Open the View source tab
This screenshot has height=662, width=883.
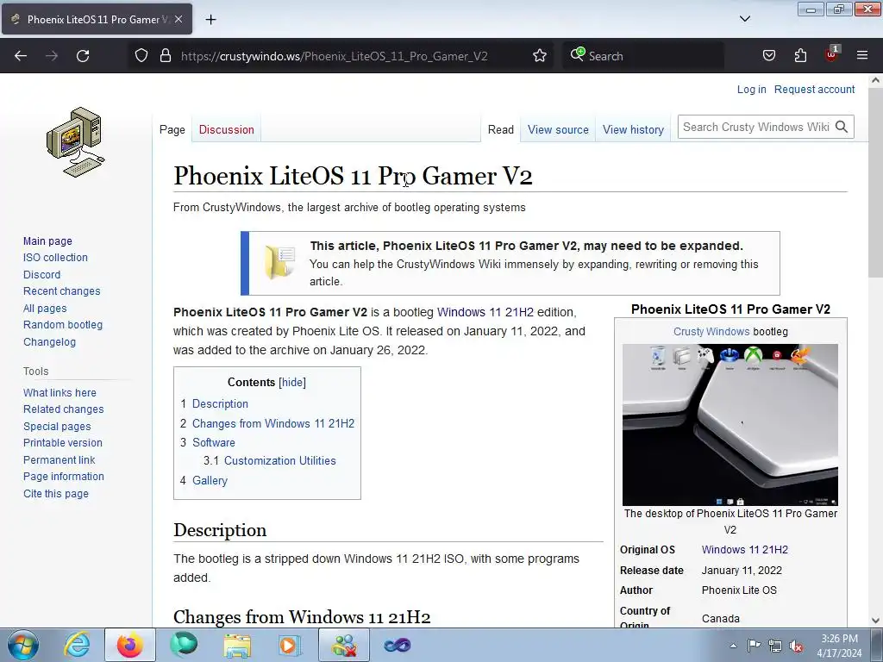(x=558, y=129)
